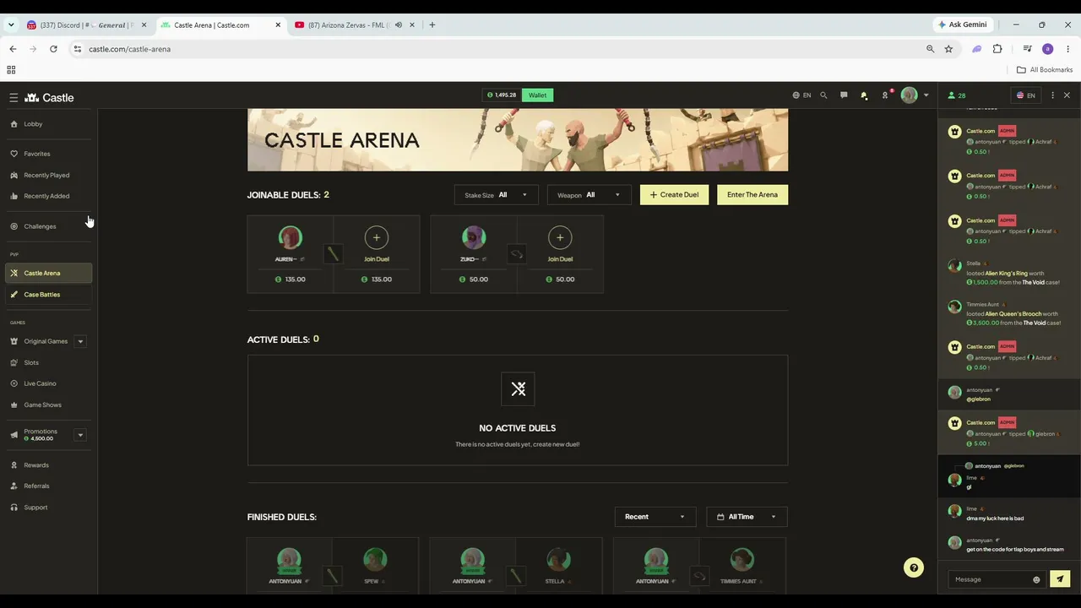Open the Stake Size dropdown
Image resolution: width=1081 pixels, height=608 pixels.
coord(496,195)
